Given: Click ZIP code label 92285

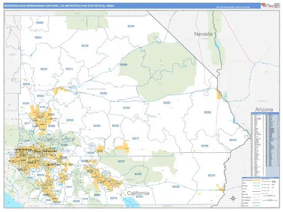Looking at the screenshot, I should tap(97, 126).
